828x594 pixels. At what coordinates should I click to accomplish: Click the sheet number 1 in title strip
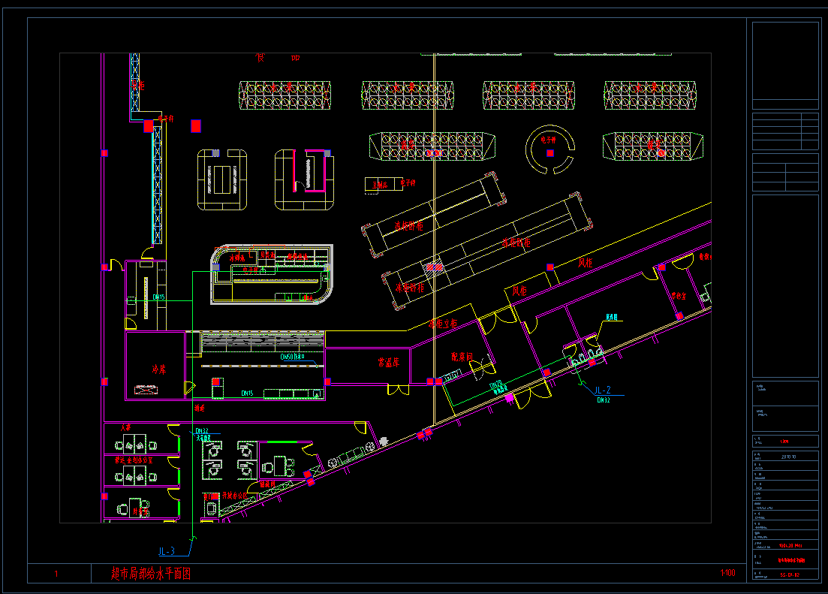[56, 574]
